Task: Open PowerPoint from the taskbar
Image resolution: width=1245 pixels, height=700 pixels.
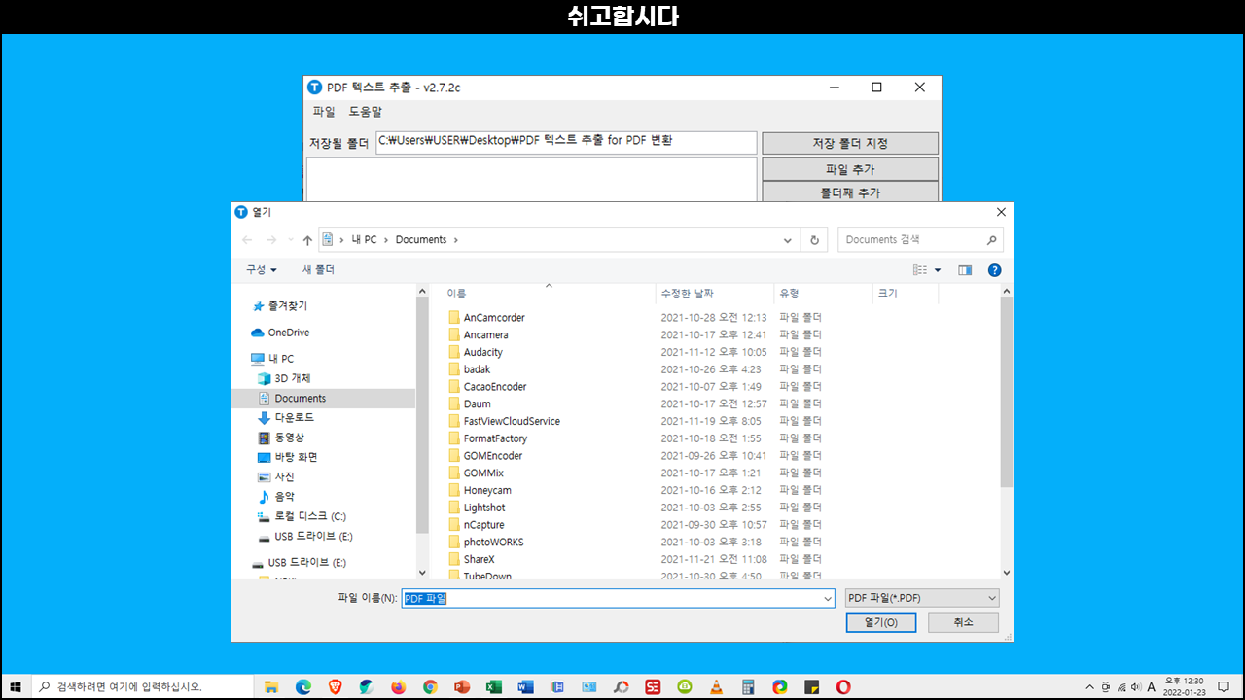Action: (462, 686)
